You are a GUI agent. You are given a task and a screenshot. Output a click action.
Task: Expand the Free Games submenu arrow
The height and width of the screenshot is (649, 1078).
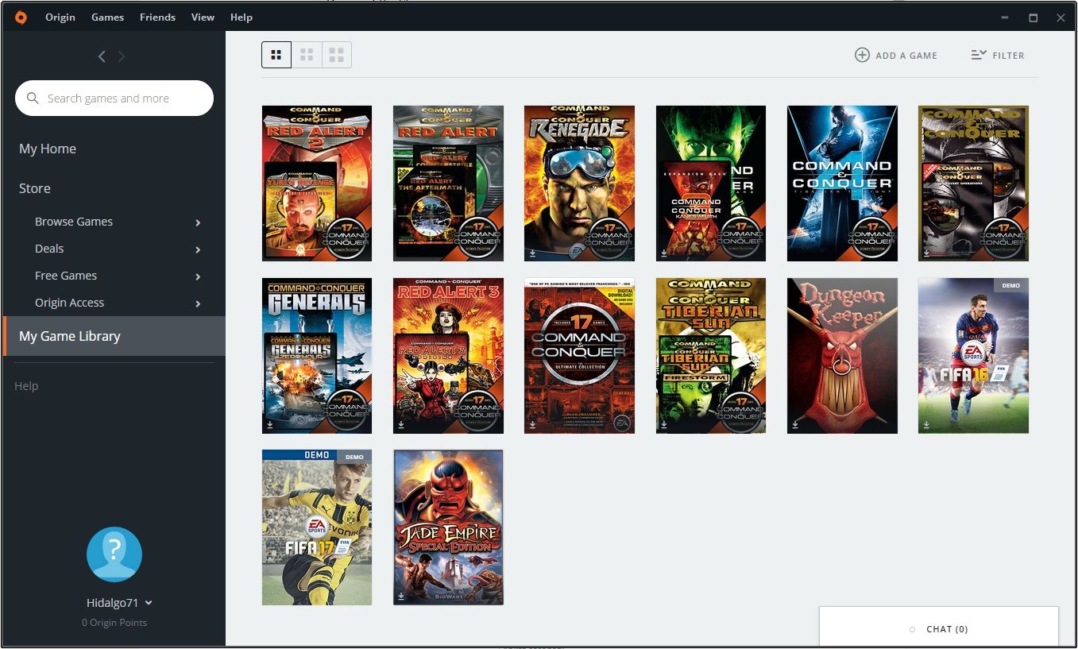click(198, 276)
